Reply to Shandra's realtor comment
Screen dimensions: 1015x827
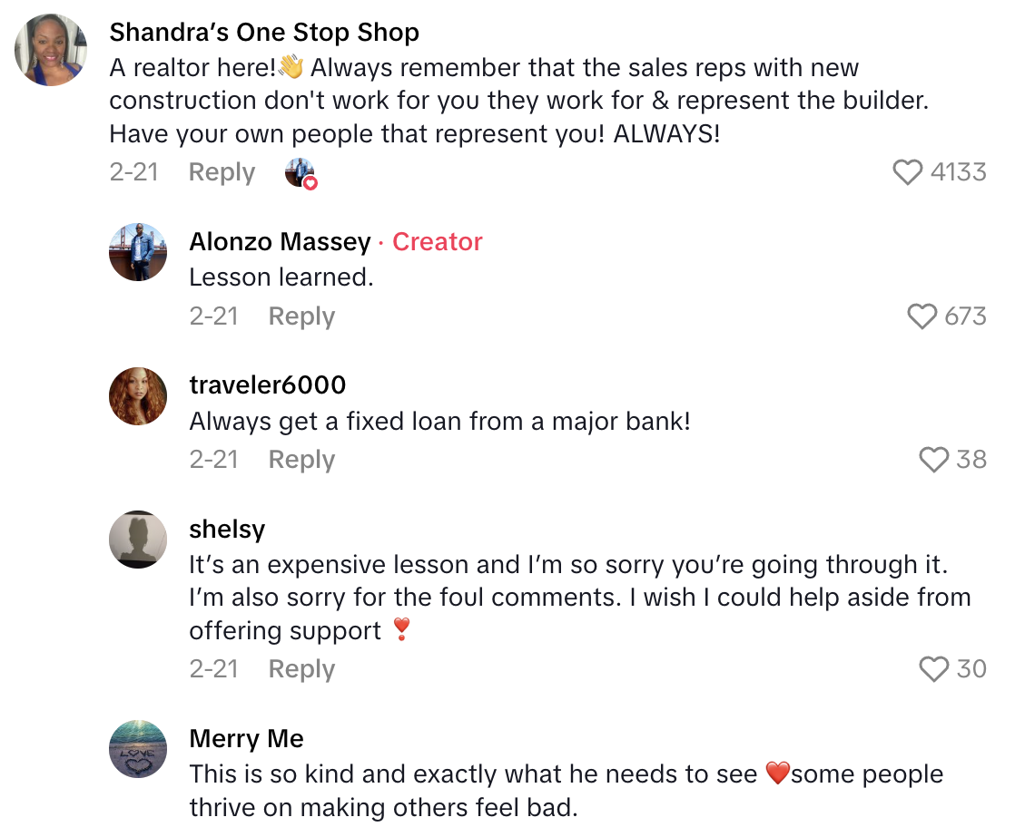tap(222, 172)
